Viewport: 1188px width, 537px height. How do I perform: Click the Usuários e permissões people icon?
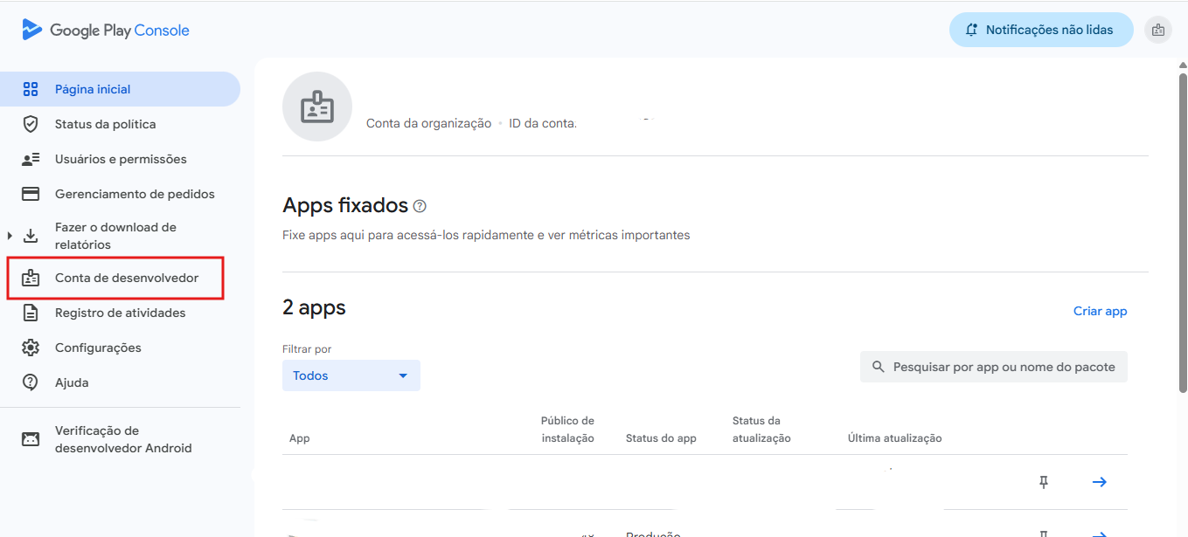pos(31,159)
